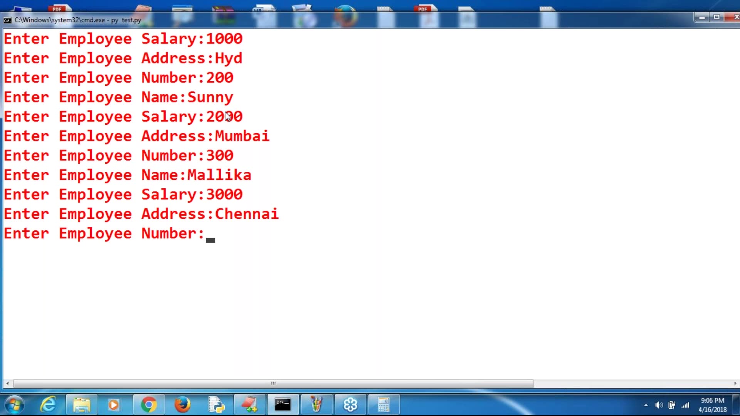Click the cmd.exe title bar system icon
The image size is (740, 416).
click(7, 20)
